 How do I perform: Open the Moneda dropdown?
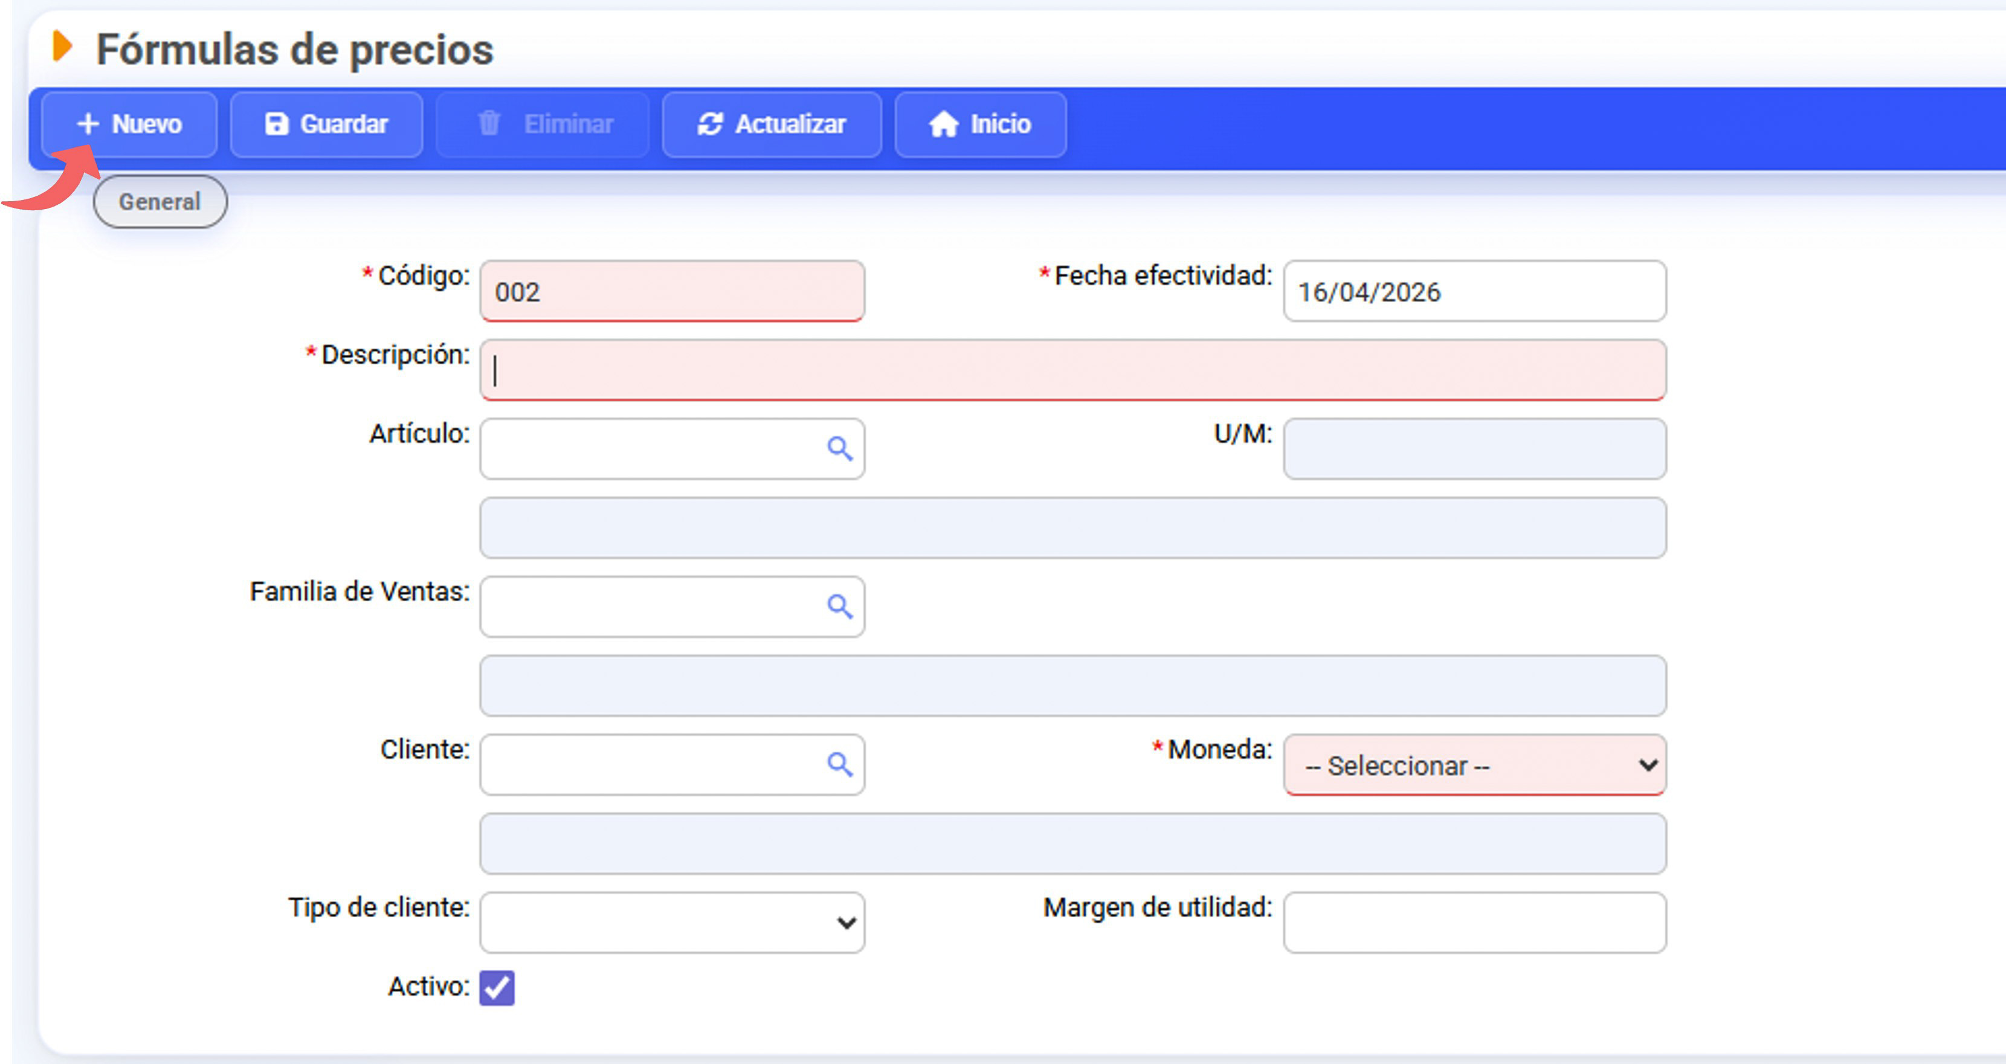point(1475,765)
